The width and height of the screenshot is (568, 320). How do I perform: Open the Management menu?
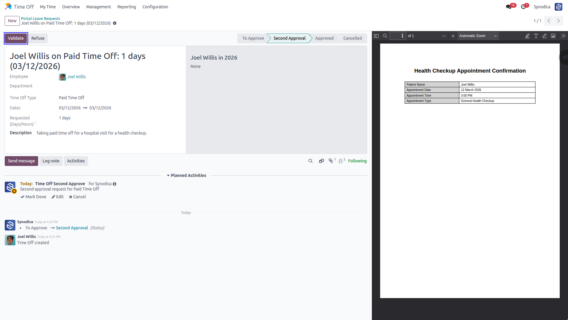(99, 7)
